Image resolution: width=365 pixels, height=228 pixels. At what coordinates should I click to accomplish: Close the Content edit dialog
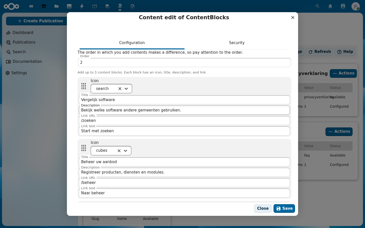coord(293,17)
